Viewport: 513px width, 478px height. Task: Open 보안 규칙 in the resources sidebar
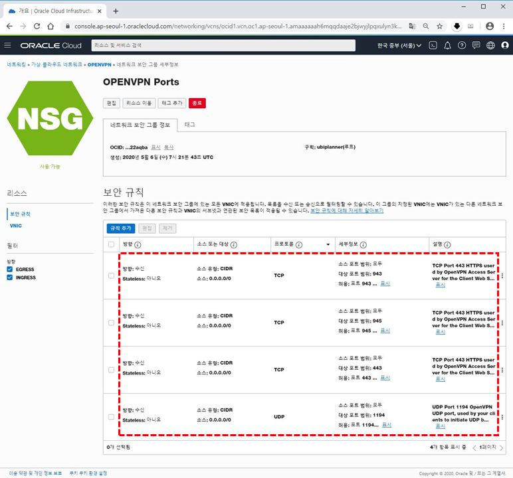[20, 214]
